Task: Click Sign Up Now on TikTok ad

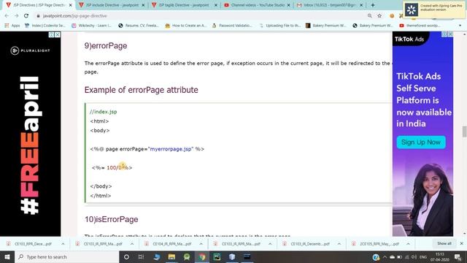Action: [421, 142]
